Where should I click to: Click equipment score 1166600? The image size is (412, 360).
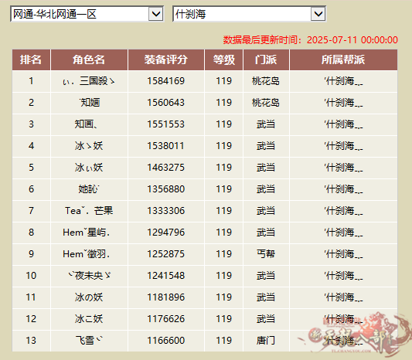[x=165, y=341]
